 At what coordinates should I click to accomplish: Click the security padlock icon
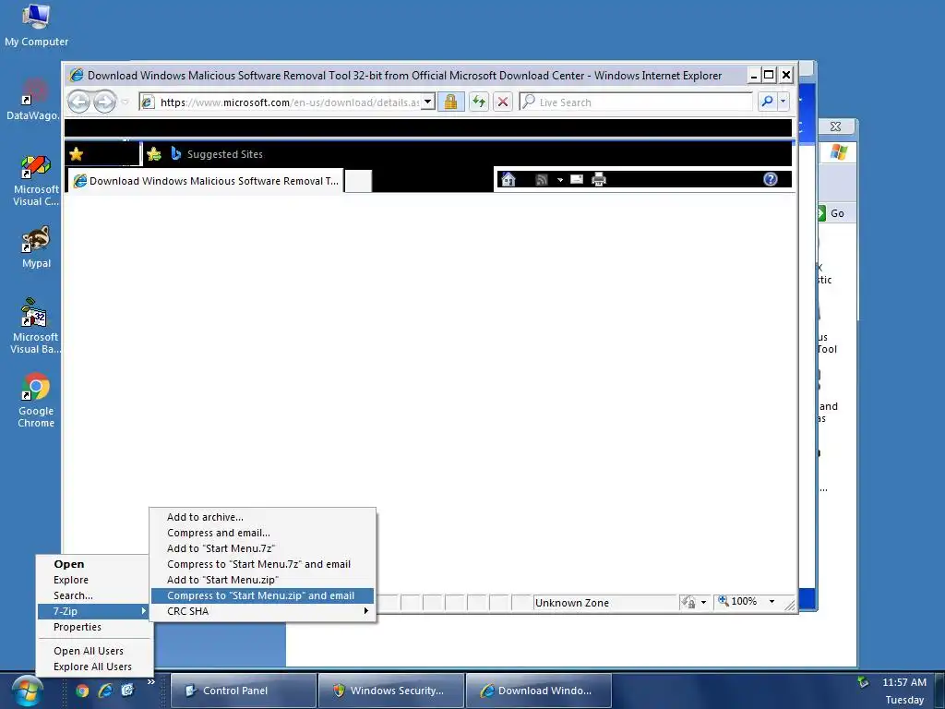(450, 102)
